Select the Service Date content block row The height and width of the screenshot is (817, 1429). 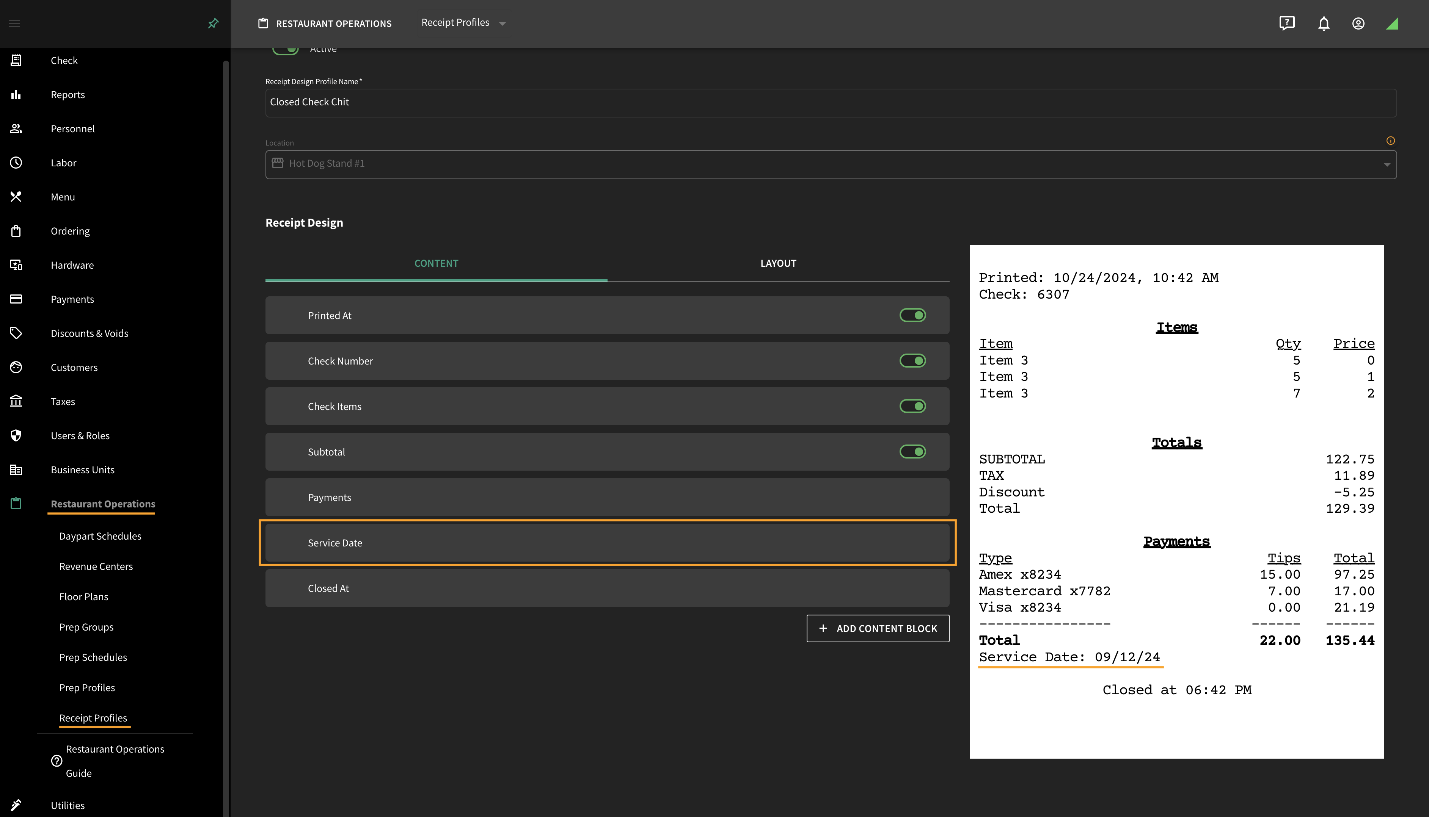[608, 543]
